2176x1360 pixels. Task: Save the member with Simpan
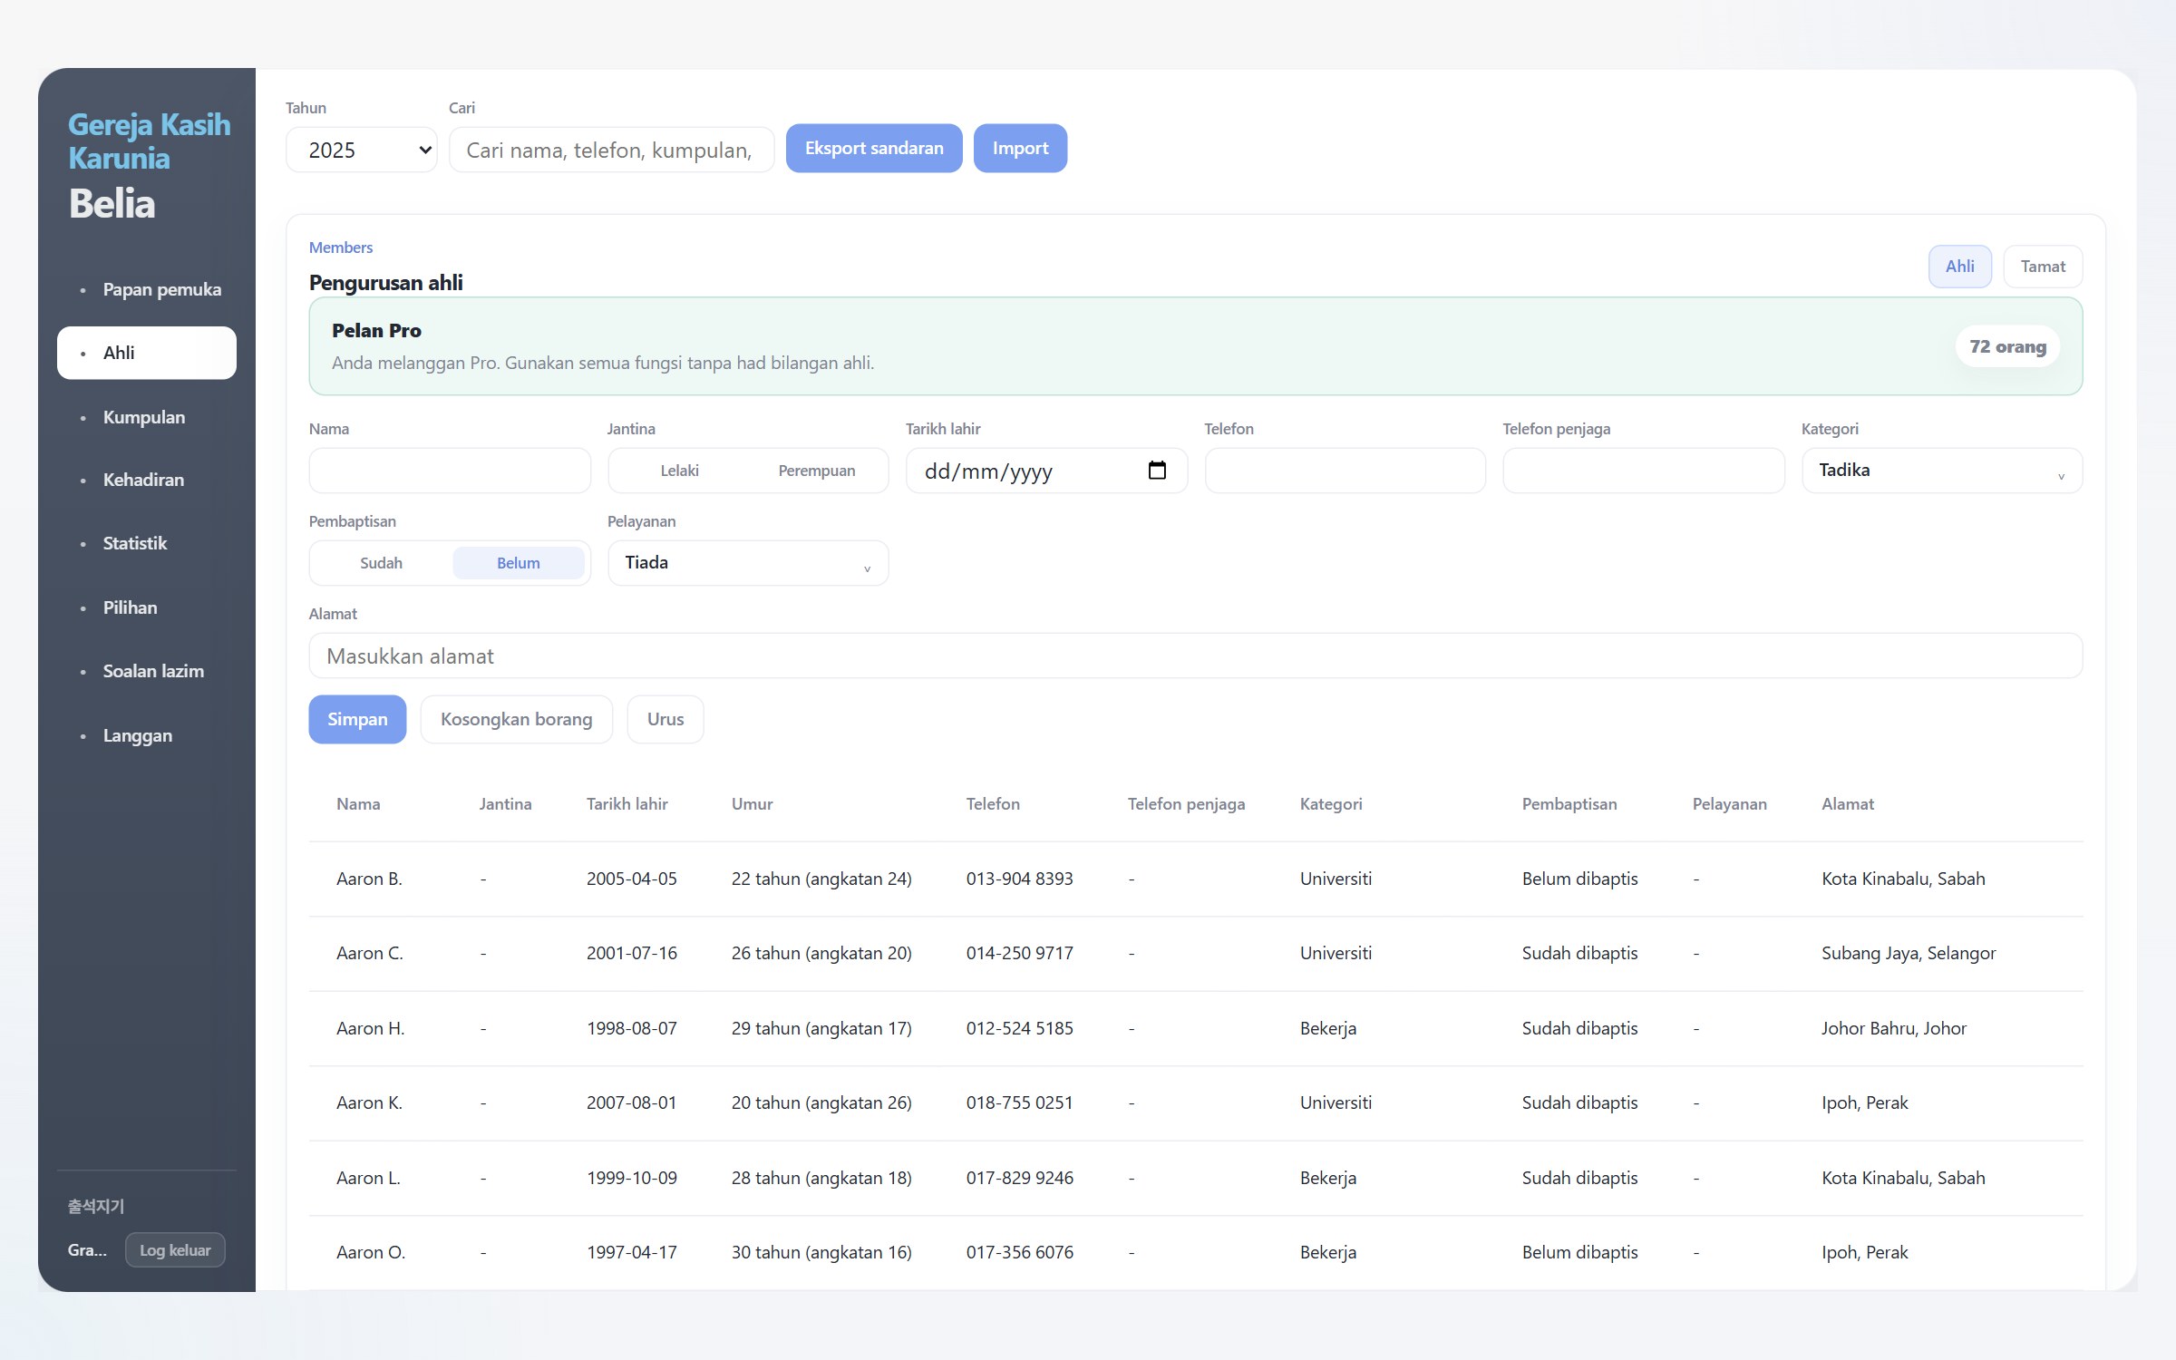coord(357,719)
